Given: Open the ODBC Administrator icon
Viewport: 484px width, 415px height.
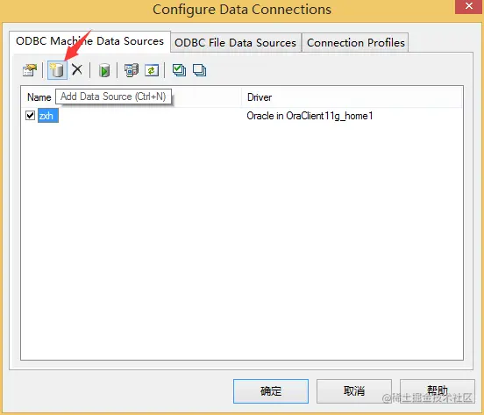Looking at the screenshot, I should coord(132,70).
